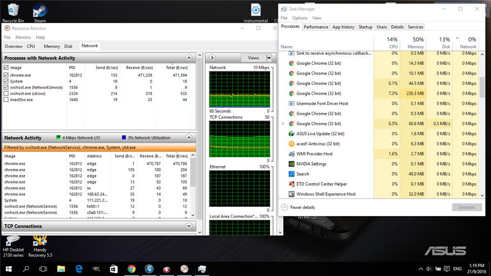Collapse the Processes with Network Activity section
Image resolution: width=491 pixels, height=276 pixels.
click(x=189, y=58)
